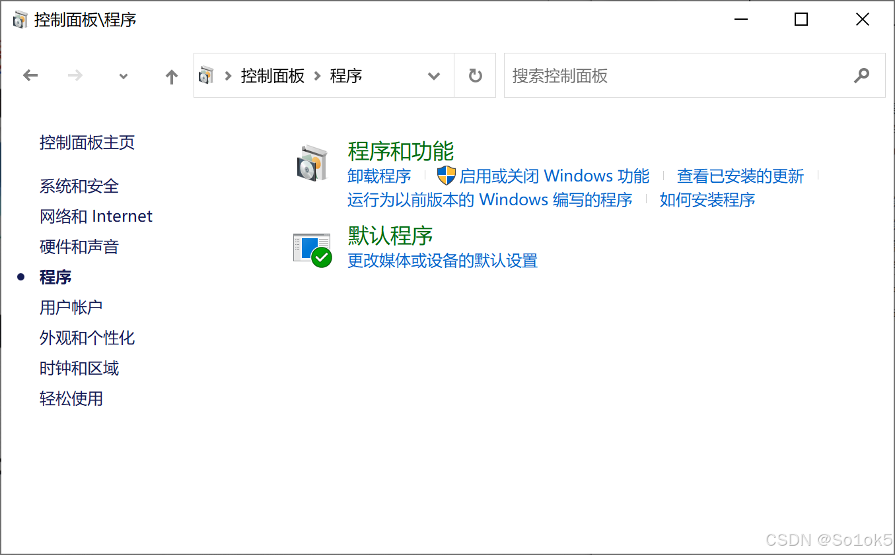Click the 卸载程序 link

[379, 176]
